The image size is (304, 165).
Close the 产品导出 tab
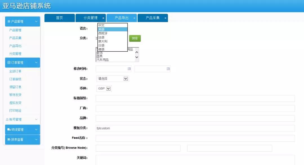(x=134, y=18)
